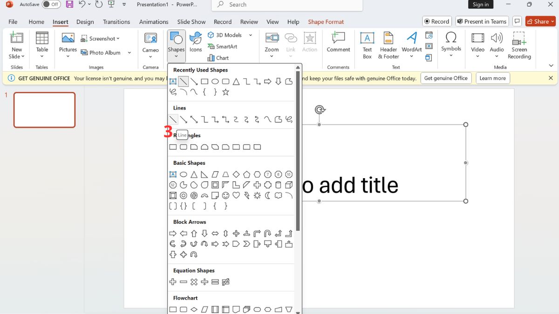Pick the flowchart decision diamond shape
This screenshot has height=314, width=559.
(194, 309)
